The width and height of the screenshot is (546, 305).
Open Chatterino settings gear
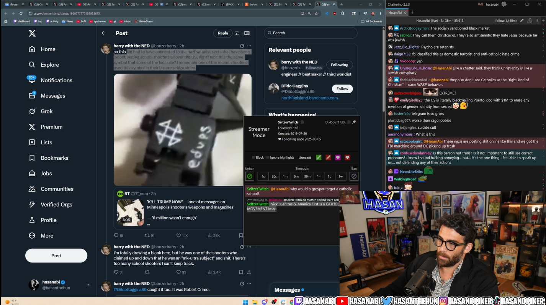click(x=504, y=4)
